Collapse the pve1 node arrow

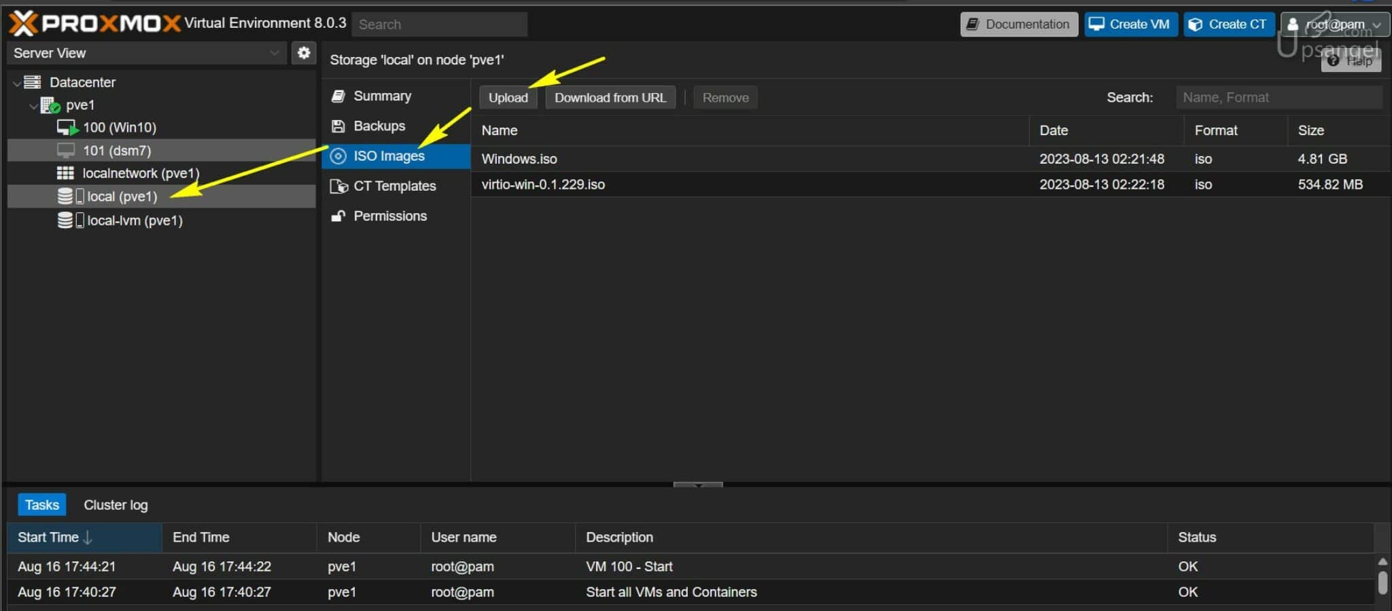point(33,106)
